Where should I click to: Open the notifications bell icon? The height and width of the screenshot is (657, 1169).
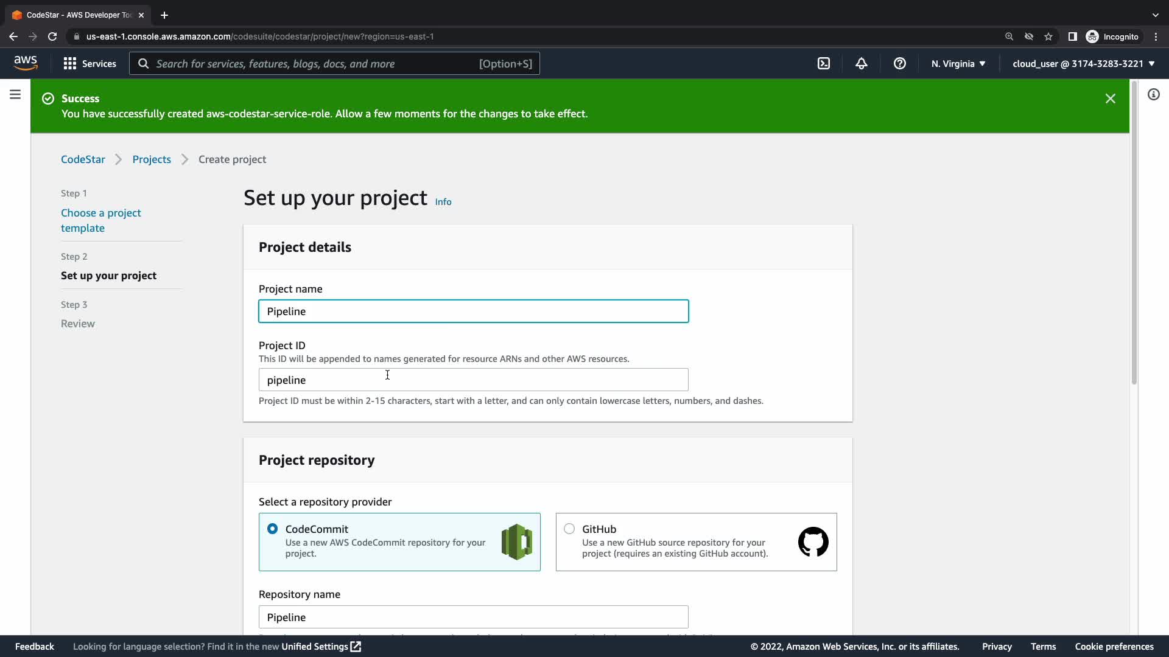point(862,63)
